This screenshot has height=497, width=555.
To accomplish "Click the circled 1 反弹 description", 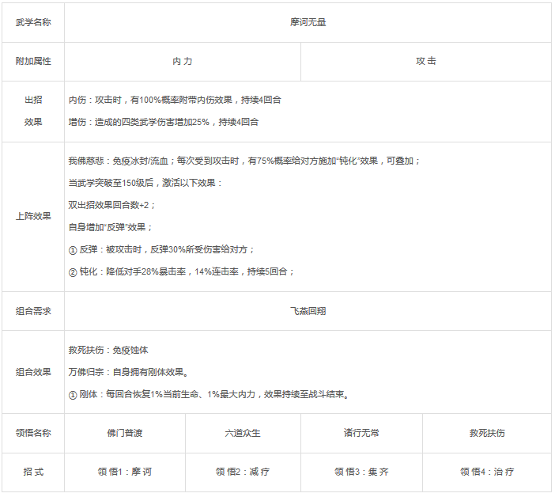I will pyautogui.click(x=161, y=250).
